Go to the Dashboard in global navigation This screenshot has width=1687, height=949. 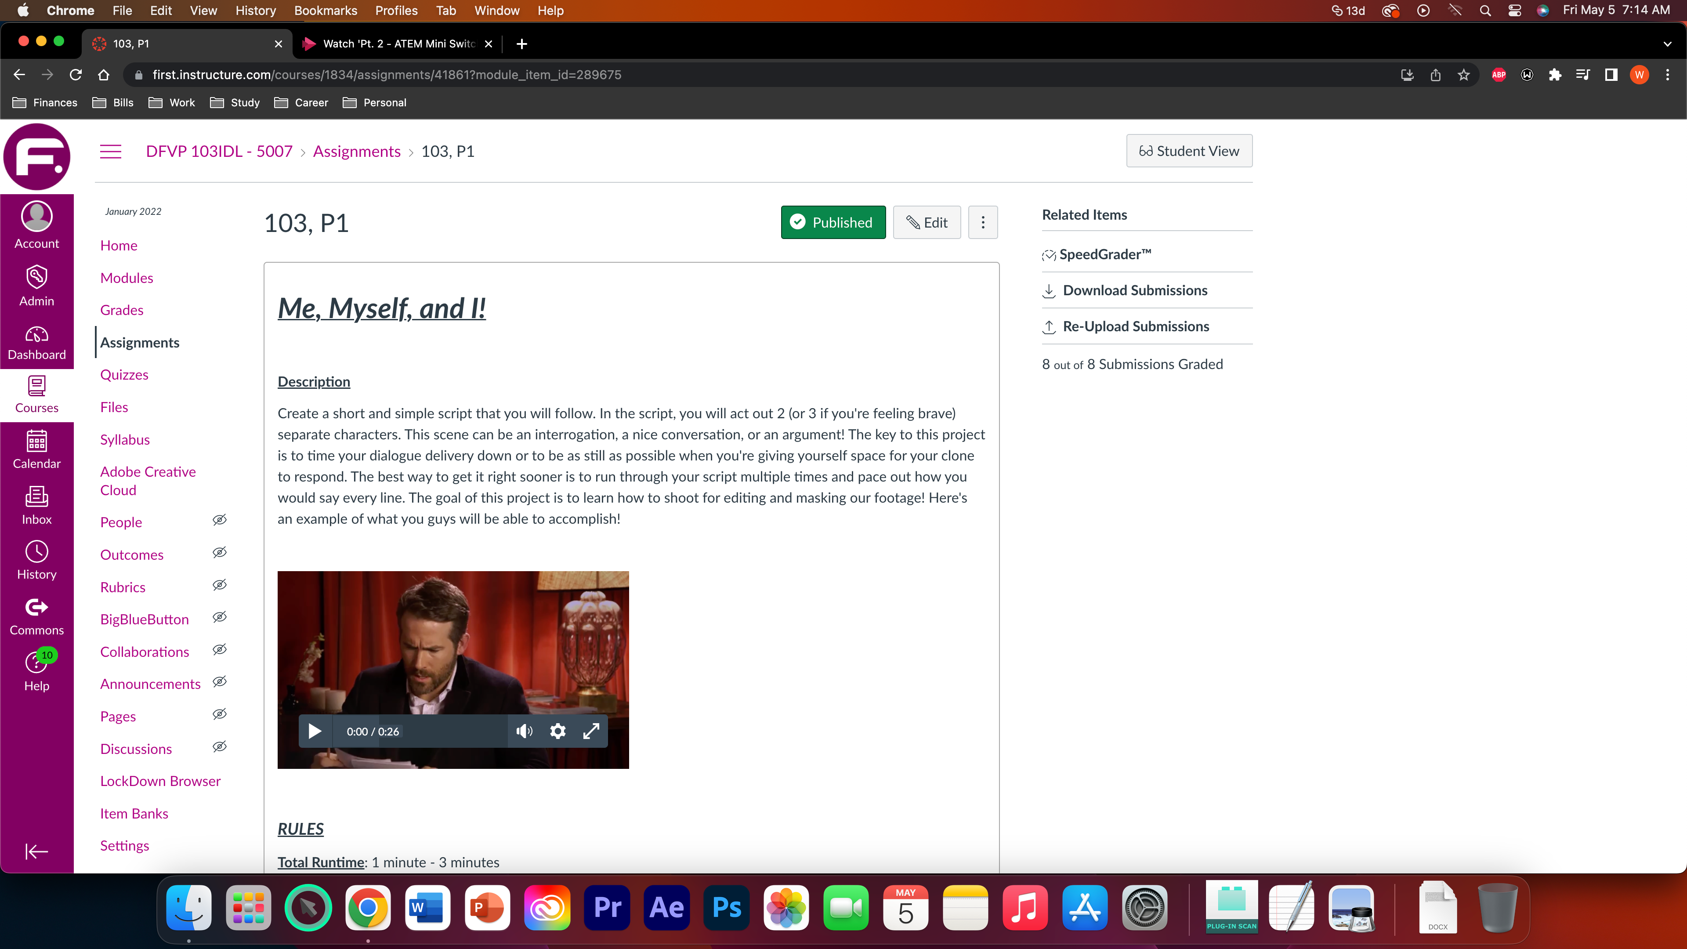[x=36, y=343]
